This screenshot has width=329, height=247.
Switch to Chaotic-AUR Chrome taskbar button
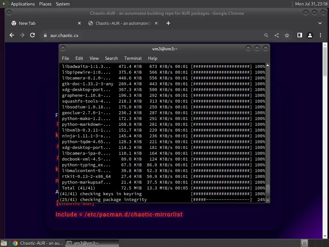(x=38, y=243)
